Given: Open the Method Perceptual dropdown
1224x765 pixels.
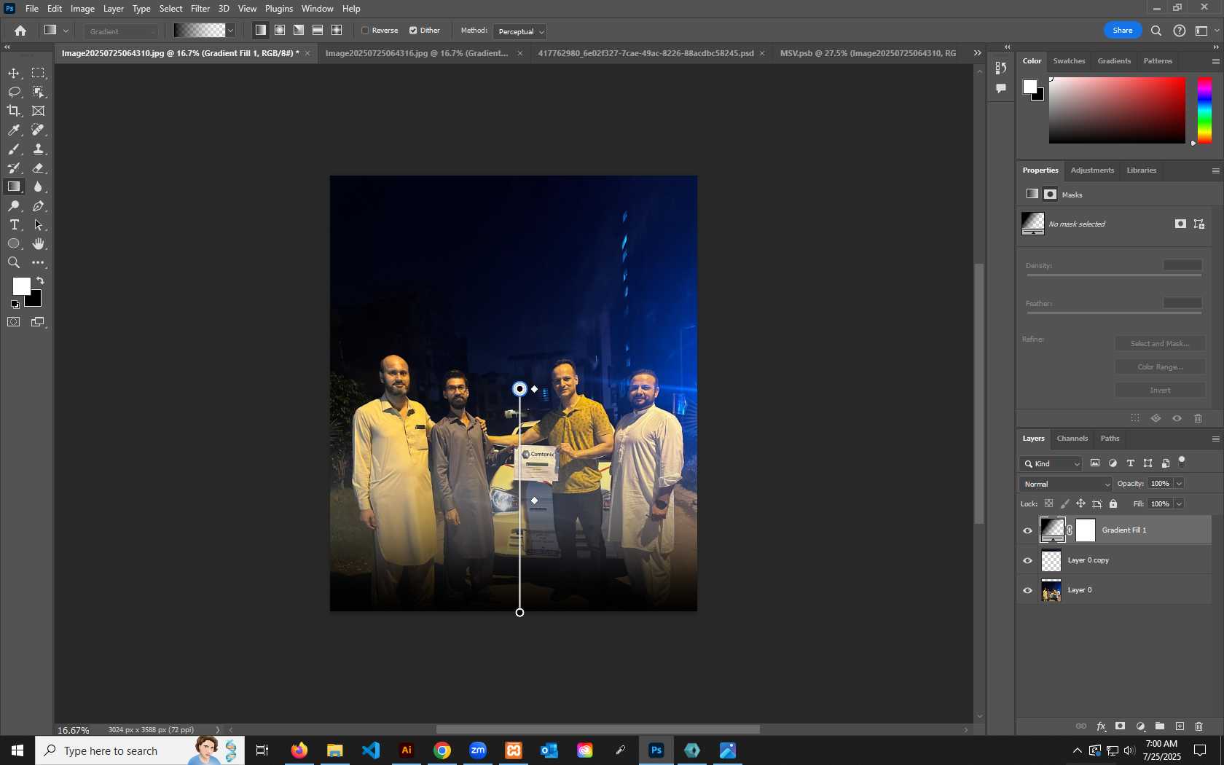Looking at the screenshot, I should [x=520, y=31].
